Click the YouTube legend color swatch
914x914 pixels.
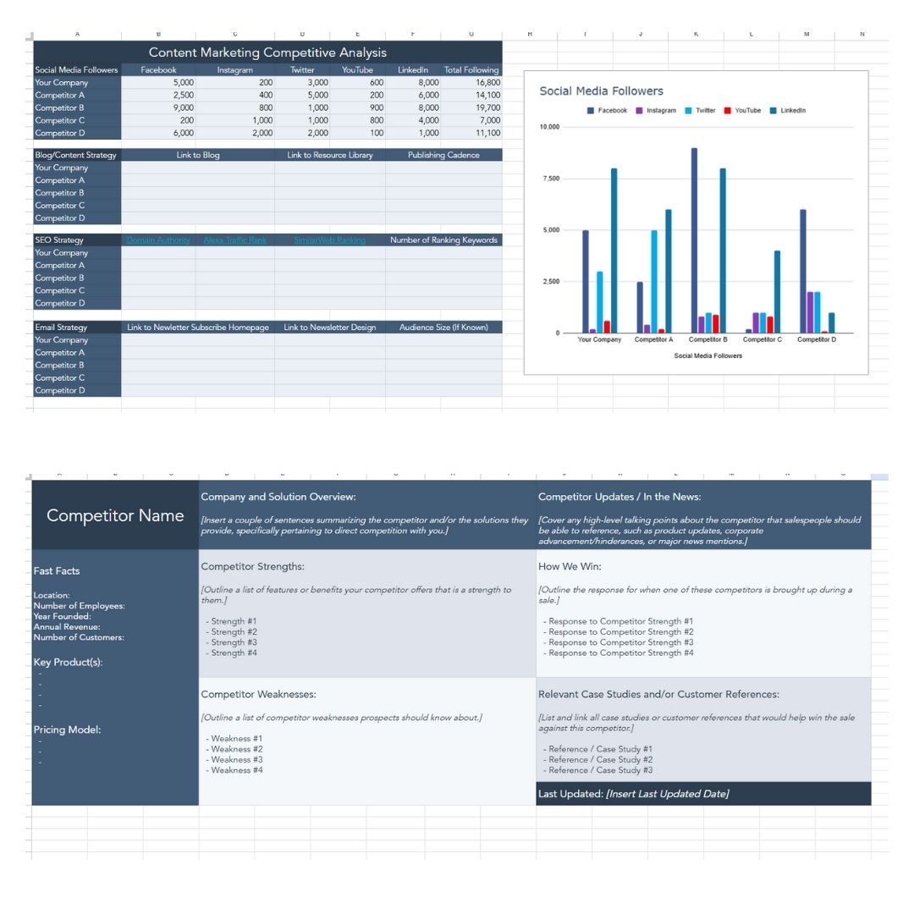pyautogui.click(x=728, y=111)
